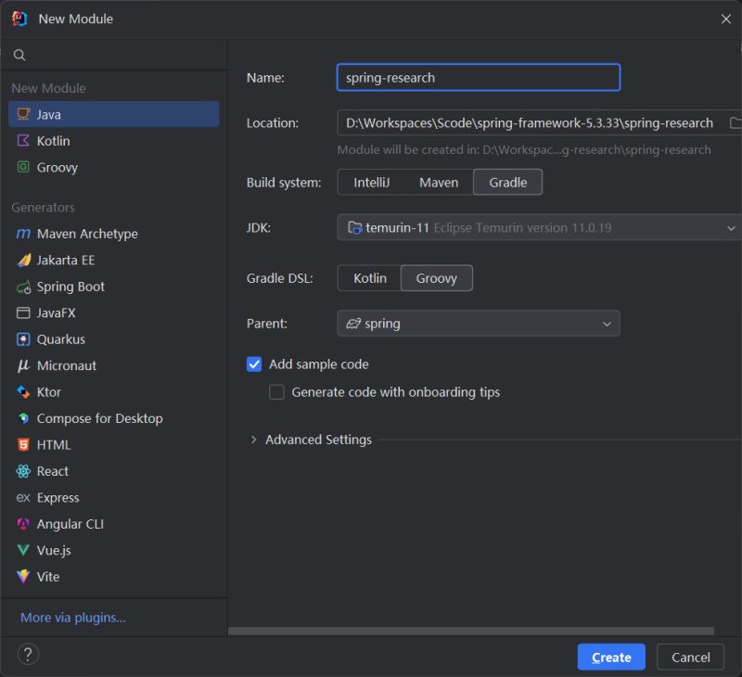The image size is (742, 677).
Task: Click the JDK folder icon
Action: [354, 227]
